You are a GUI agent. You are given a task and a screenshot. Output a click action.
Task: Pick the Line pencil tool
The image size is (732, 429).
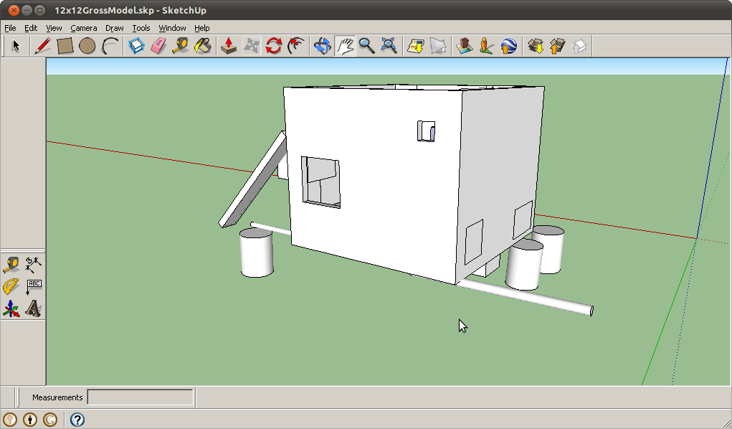click(x=42, y=47)
